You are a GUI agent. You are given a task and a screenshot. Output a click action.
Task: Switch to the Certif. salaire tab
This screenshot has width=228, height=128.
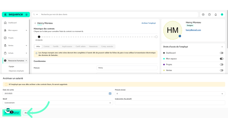(x=81, y=46)
